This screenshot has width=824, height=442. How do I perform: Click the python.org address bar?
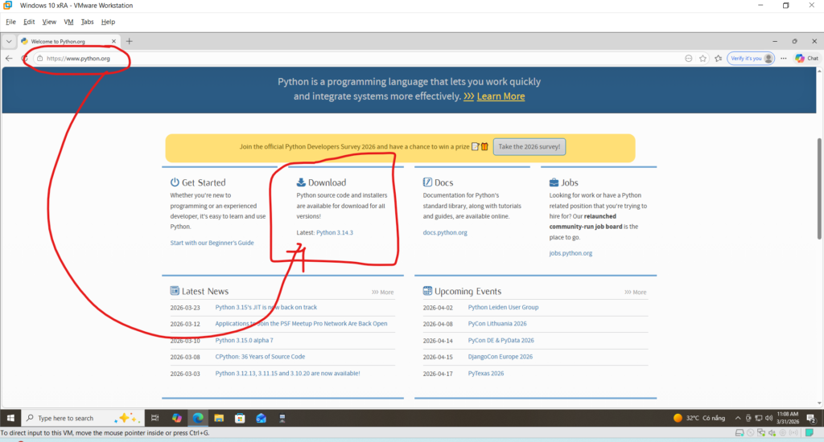[x=322, y=59]
